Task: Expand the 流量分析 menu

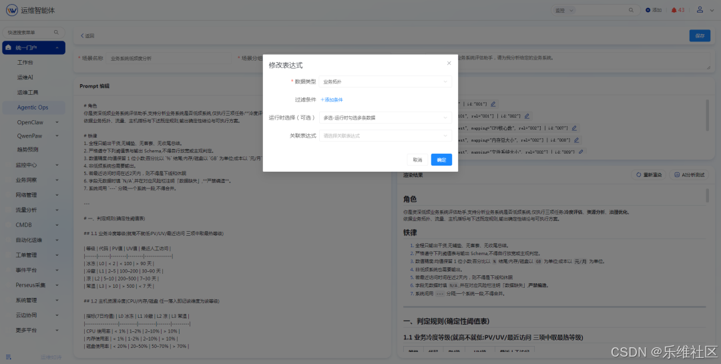Action: pyautogui.click(x=57, y=210)
